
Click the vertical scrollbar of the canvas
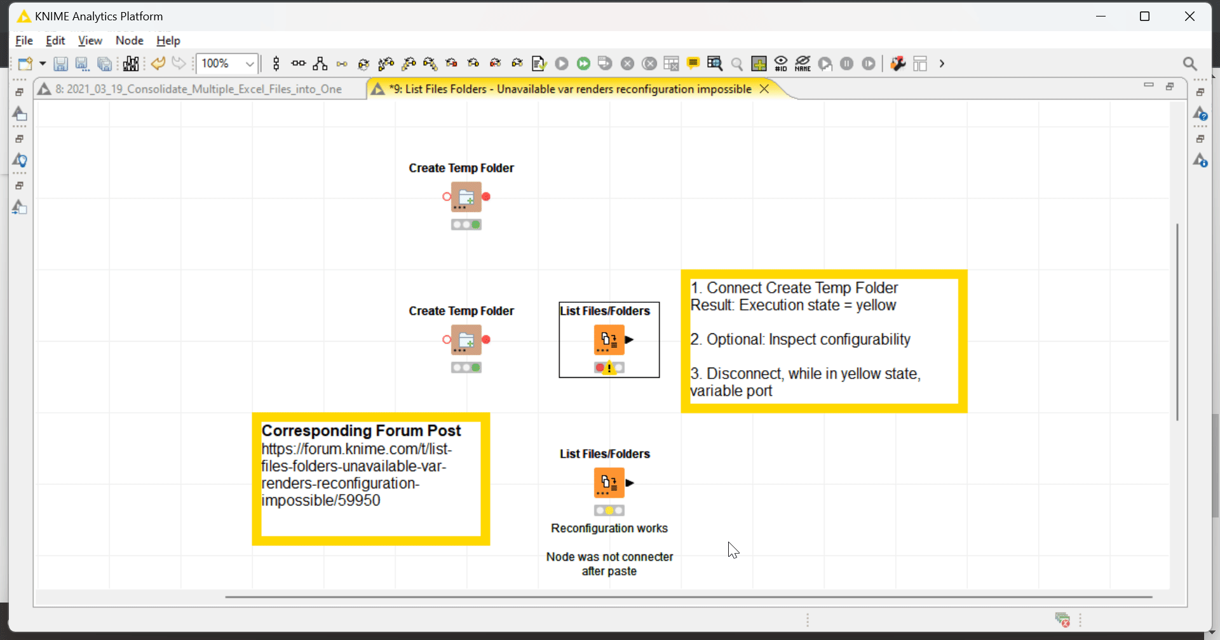pos(1177,322)
